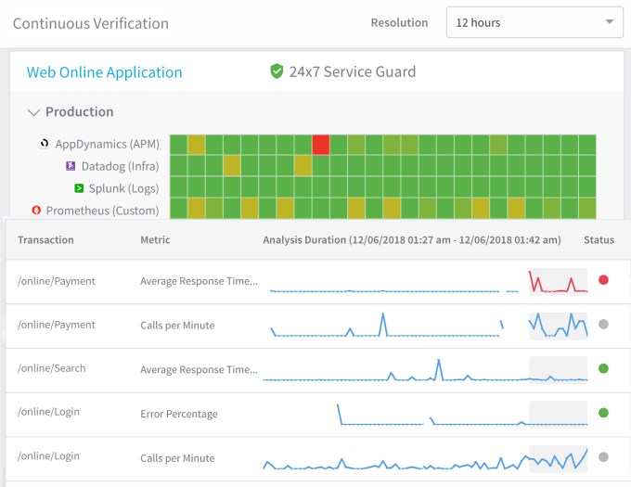Screen dimensions: 631x487
Task: Open the Error Percentage sparkline chart
Action: click(427, 414)
